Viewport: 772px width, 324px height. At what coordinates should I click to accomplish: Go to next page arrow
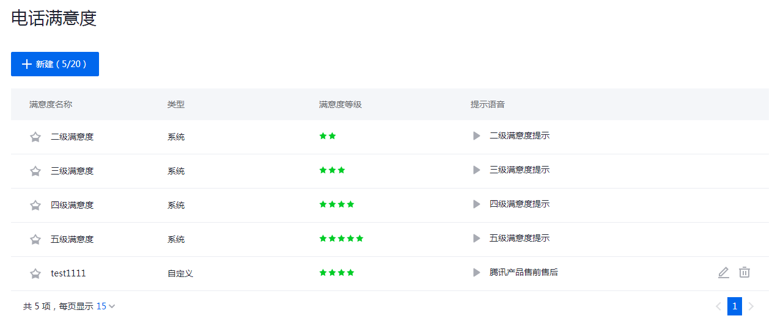click(x=751, y=306)
